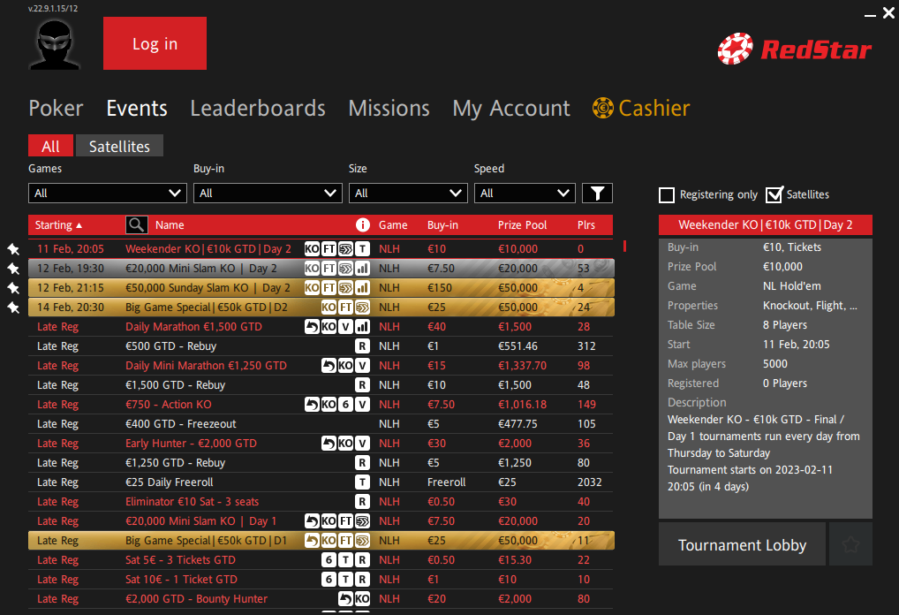
Task: Click the 6 icon in Sat 5€ - 3 Tickets row
Action: tap(329, 560)
